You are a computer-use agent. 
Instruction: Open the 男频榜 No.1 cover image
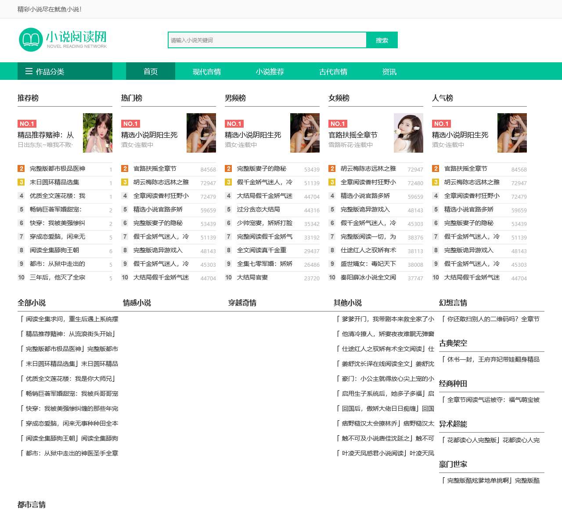coord(305,133)
